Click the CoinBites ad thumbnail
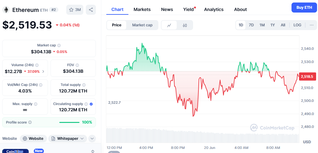318x153 pixels. point(15,151)
